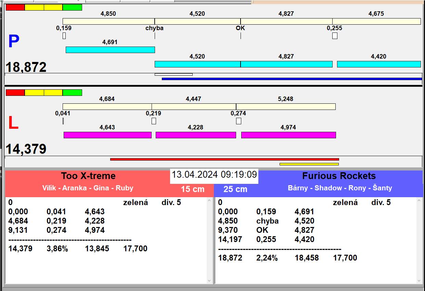
Task: Select the cyan bar labeled 4,420
Action: coord(379,64)
